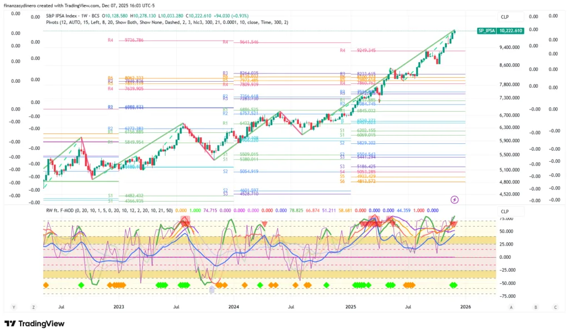Screen dimensions: 569x335
Task: Click the A circle button at bottom right
Action: (511, 307)
